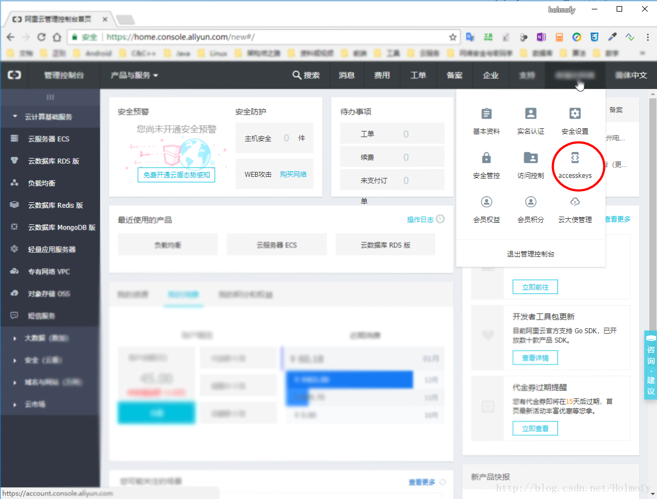Open recent product 负载均衡 card

click(168, 245)
